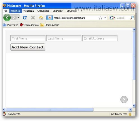Click the padlock security icon in status bar
The height and width of the screenshot is (121, 140).
[x=130, y=114]
